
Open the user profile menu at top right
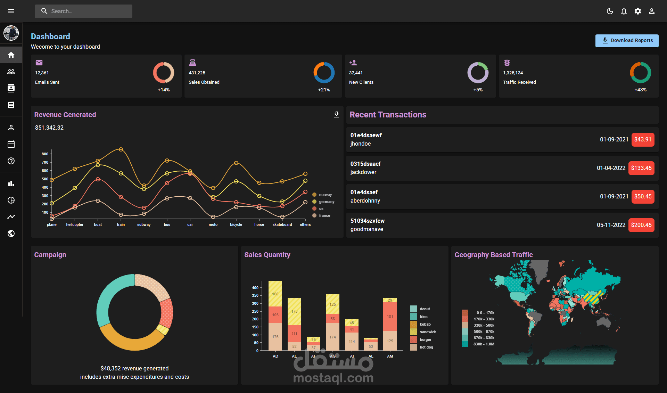point(652,11)
